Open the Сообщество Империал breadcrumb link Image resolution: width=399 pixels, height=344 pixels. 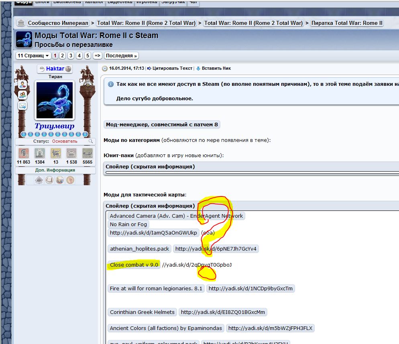(58, 23)
